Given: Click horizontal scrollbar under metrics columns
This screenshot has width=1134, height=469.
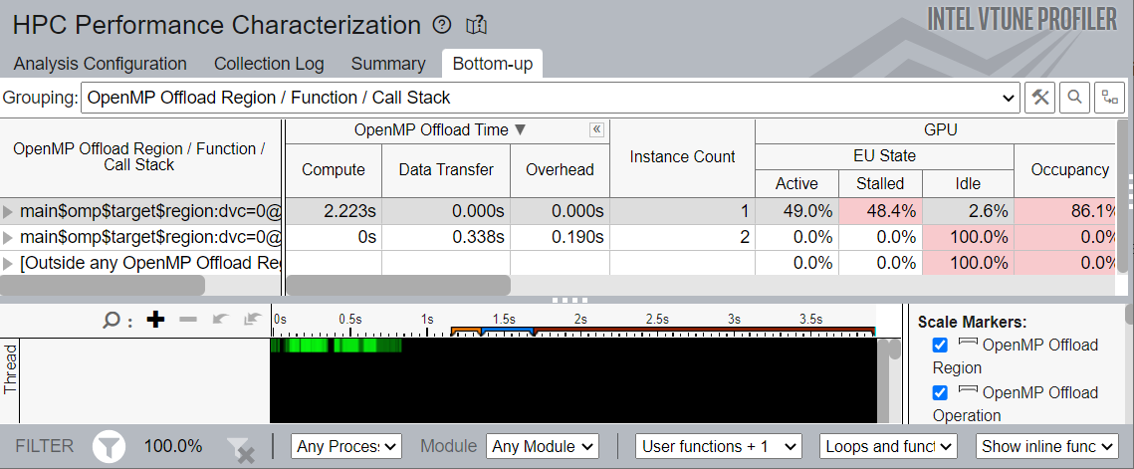Looking at the screenshot, I should (x=398, y=285).
